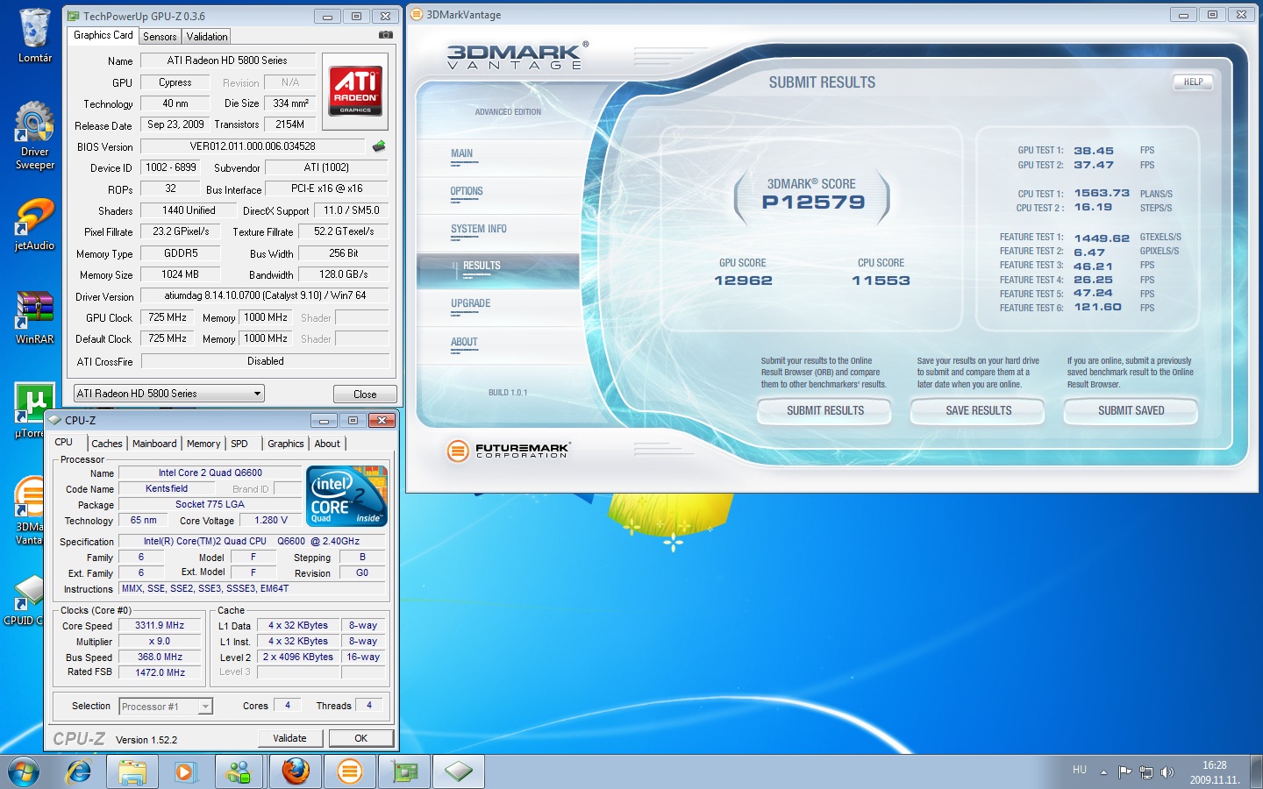Click the GPU score value 12962
This screenshot has height=789, width=1263.
(743, 281)
